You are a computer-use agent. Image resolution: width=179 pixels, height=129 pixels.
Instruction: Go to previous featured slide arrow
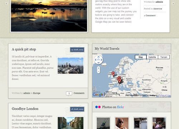[x=6, y=4]
